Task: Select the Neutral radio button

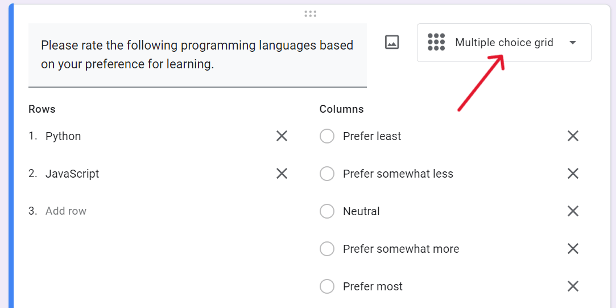Action: click(x=327, y=211)
